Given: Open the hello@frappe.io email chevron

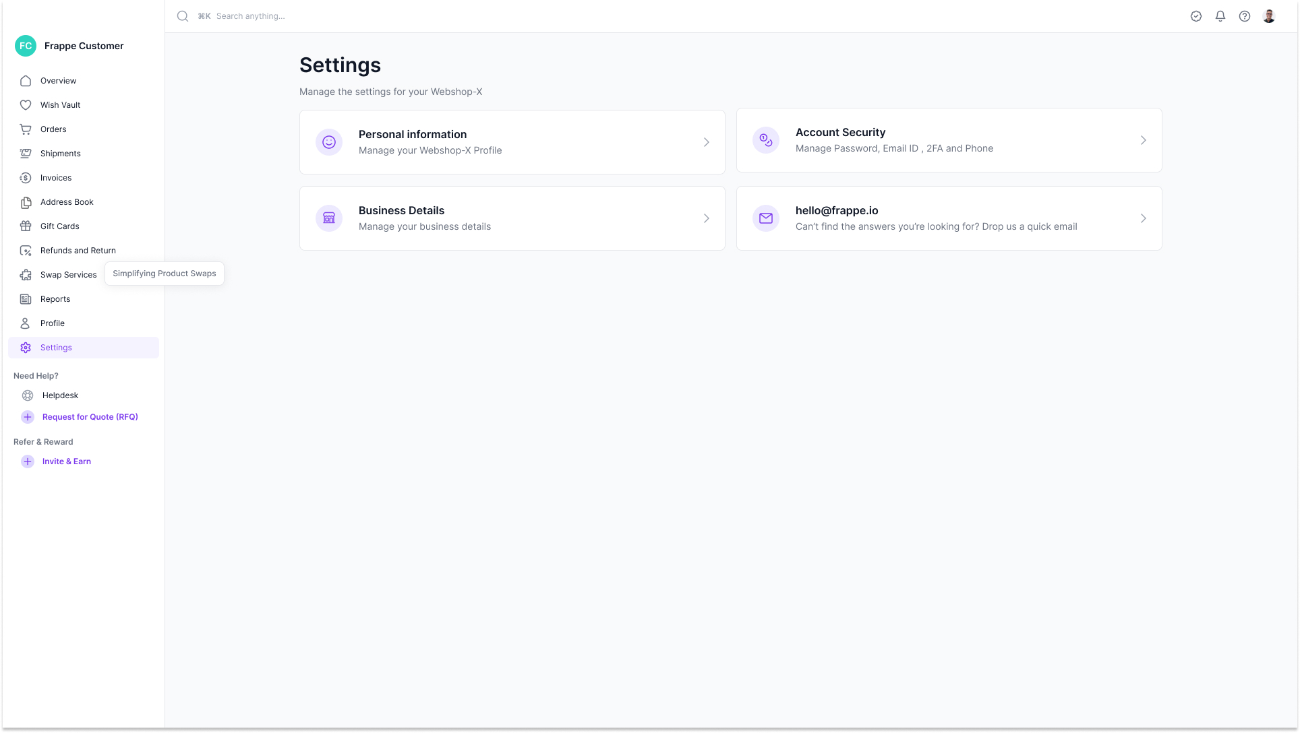Looking at the screenshot, I should (1144, 218).
